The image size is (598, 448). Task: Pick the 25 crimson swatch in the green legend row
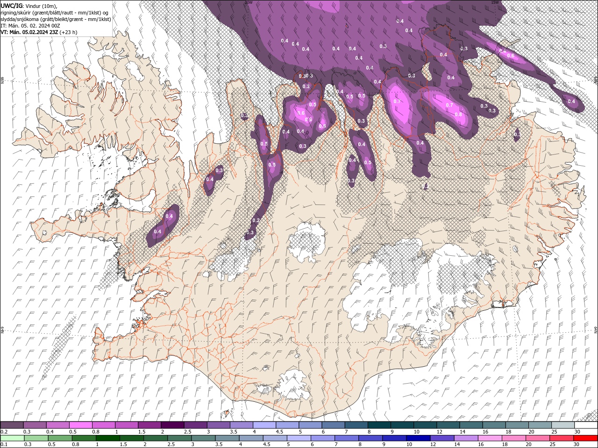(562, 438)
